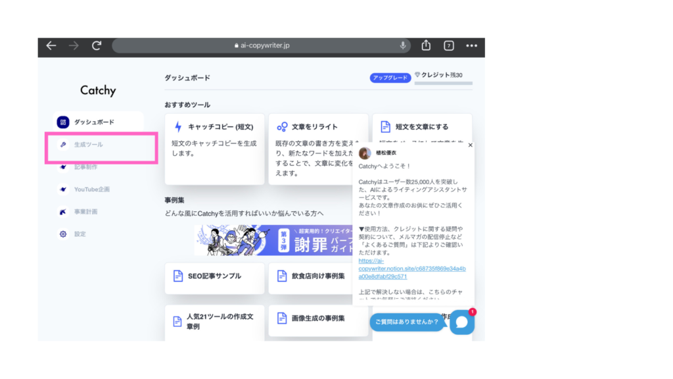The width and height of the screenshot is (673, 379).
Task: Click the chat agent avatar photo
Action: (x=365, y=153)
